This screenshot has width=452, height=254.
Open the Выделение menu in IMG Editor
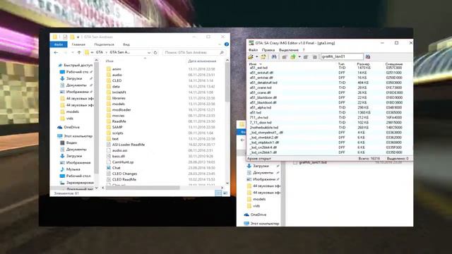tap(289, 50)
